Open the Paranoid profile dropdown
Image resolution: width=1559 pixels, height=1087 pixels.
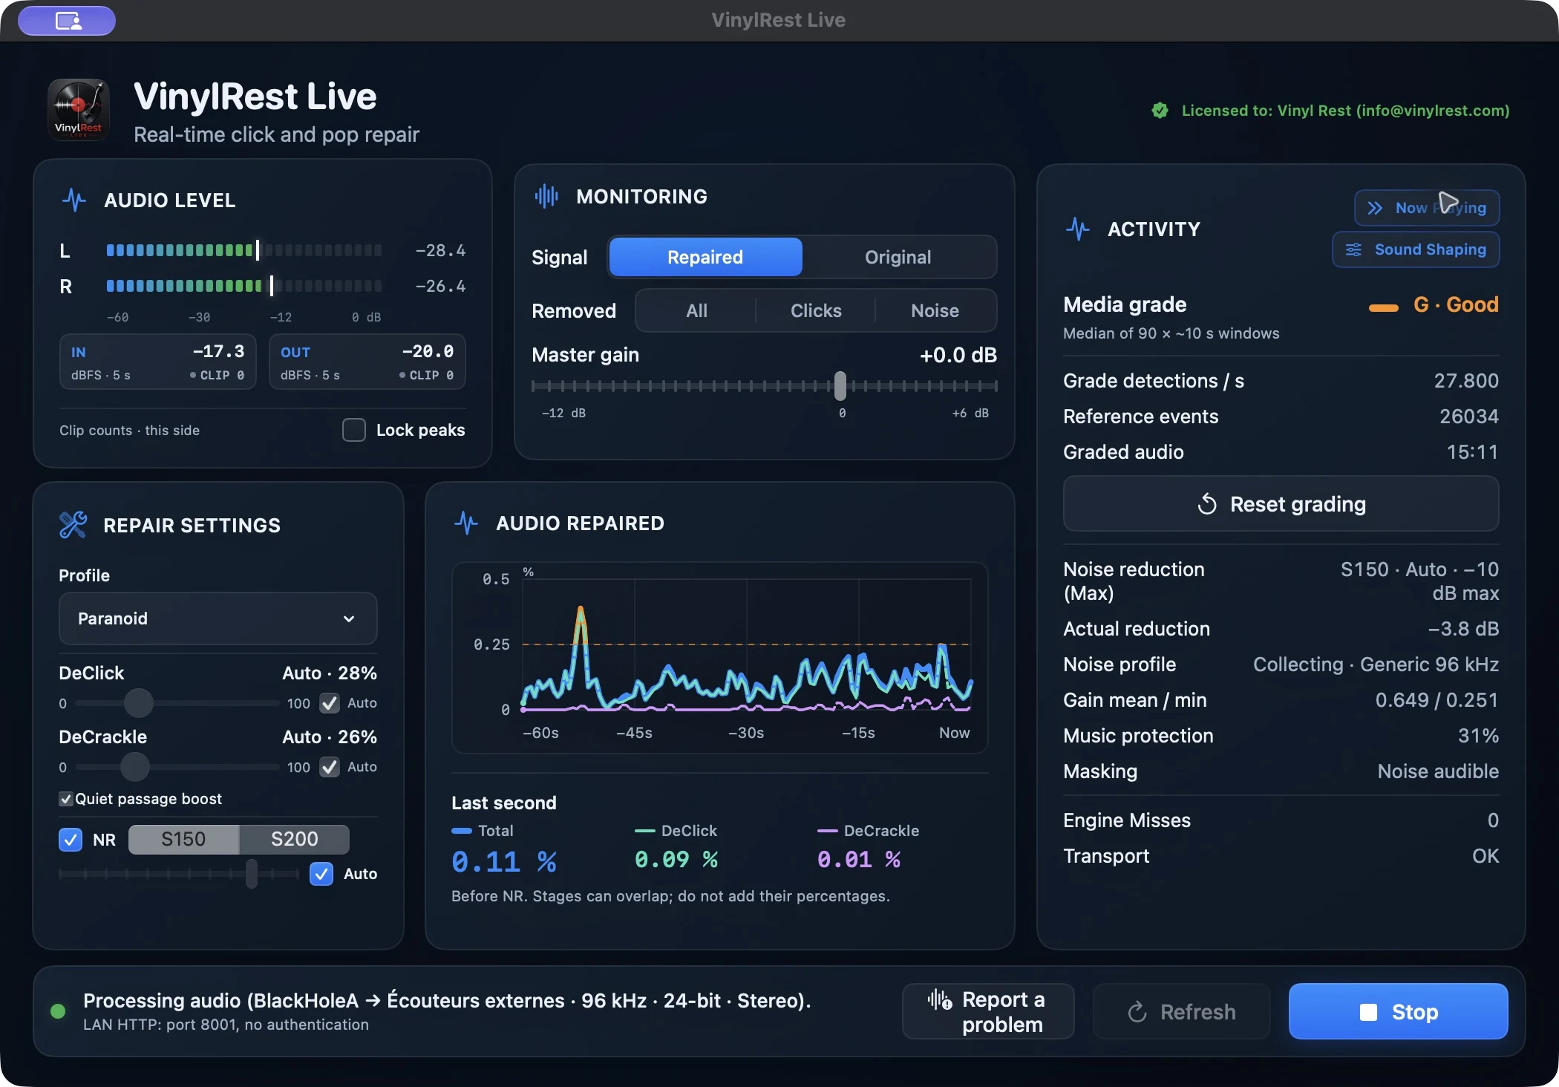[x=218, y=618]
